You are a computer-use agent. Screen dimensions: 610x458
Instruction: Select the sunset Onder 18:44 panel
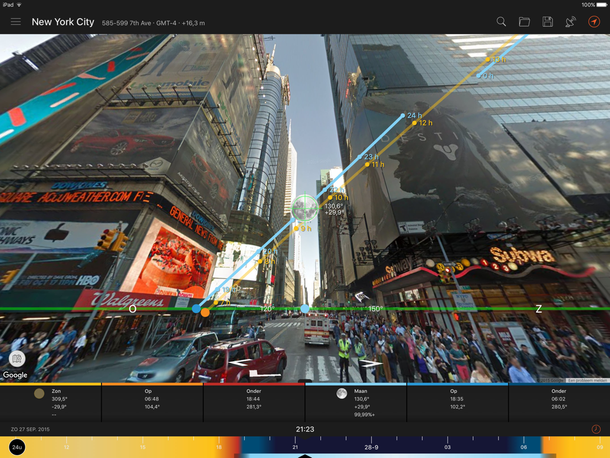[x=254, y=403]
